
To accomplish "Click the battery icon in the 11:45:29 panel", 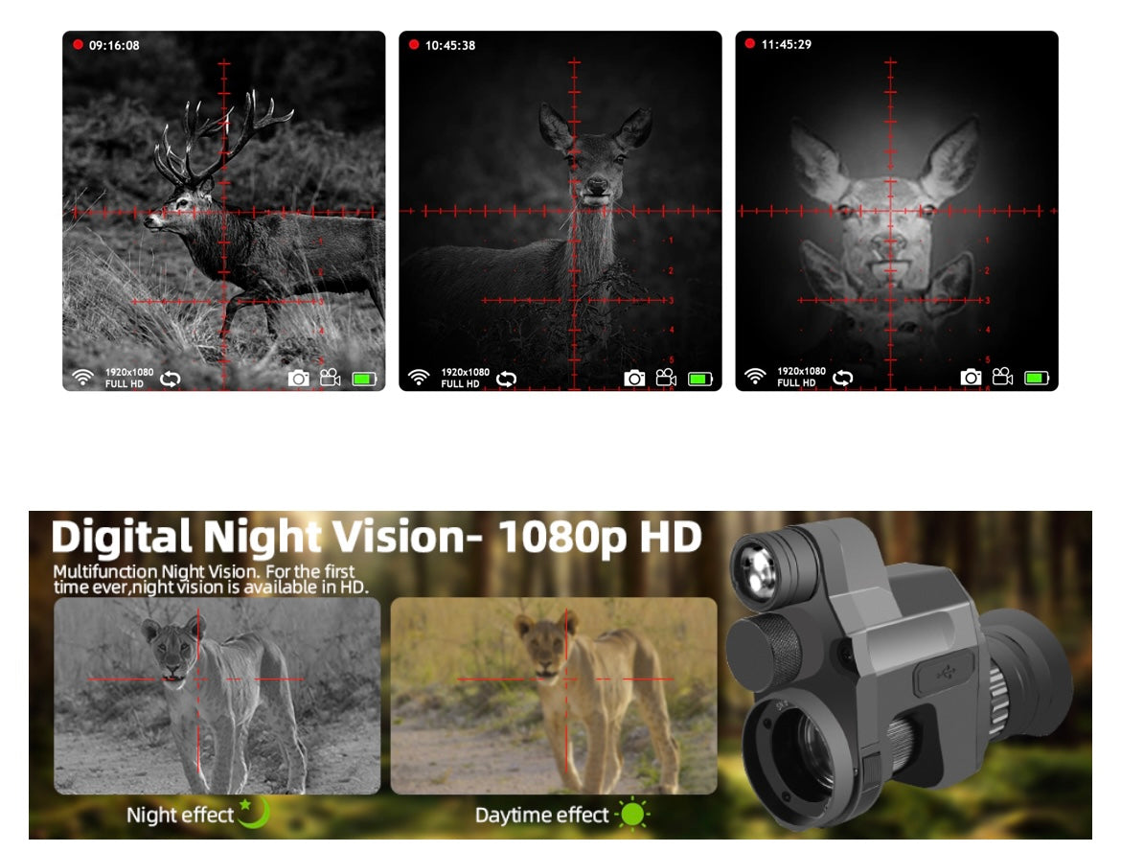I will 1037,378.
